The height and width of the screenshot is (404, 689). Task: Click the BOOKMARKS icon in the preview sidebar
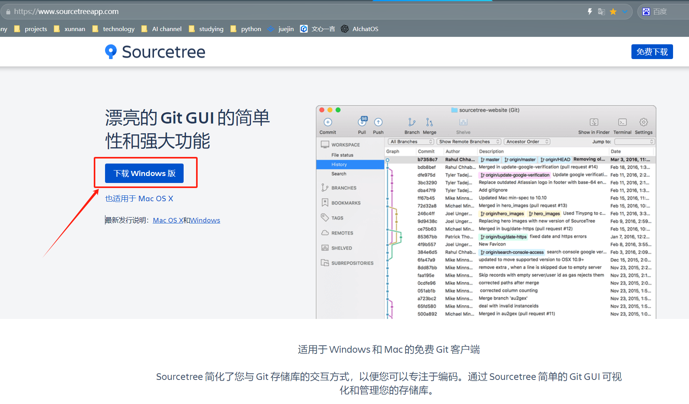click(x=325, y=203)
